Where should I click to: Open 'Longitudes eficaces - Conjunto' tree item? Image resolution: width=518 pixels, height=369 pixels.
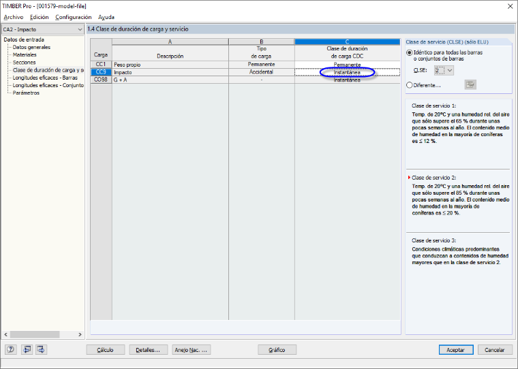pyautogui.click(x=48, y=85)
